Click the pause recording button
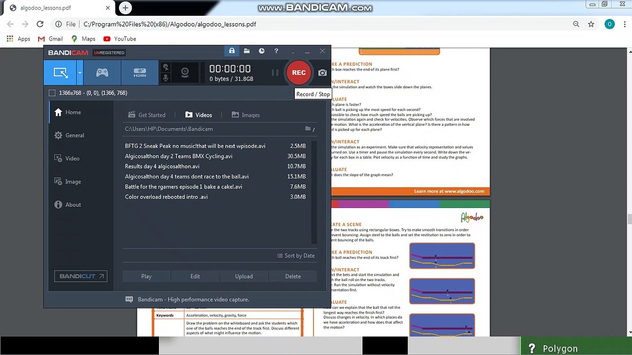The width and height of the screenshot is (632, 355). click(x=275, y=72)
